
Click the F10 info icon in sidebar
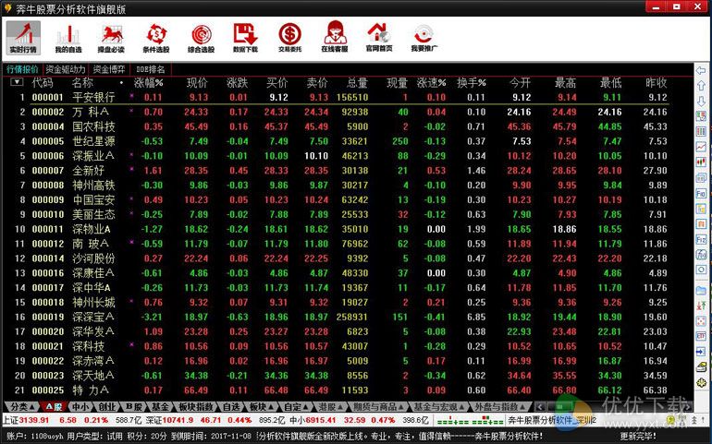tap(701, 193)
